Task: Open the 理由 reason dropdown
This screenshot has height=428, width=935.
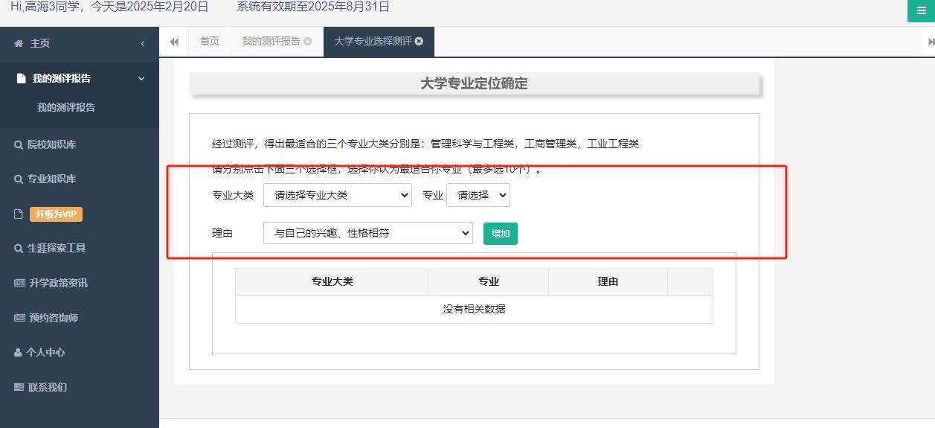Action: point(367,233)
